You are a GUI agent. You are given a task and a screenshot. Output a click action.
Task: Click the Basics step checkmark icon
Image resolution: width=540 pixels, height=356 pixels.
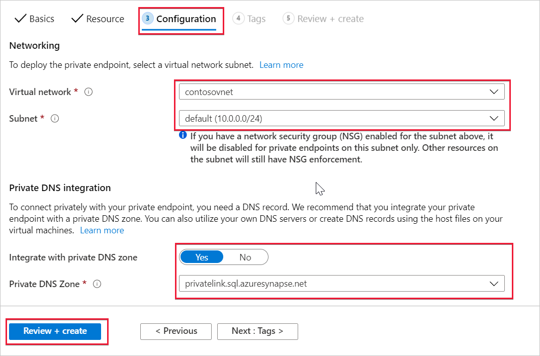pyautogui.click(x=21, y=19)
